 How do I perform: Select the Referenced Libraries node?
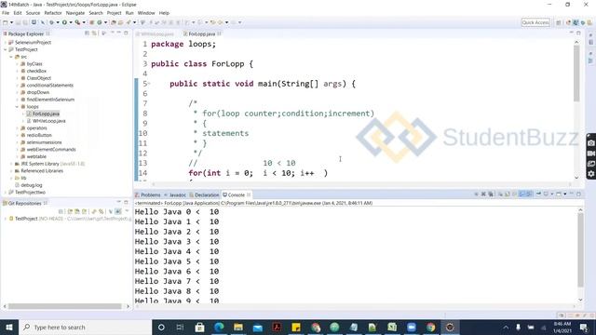coord(42,171)
